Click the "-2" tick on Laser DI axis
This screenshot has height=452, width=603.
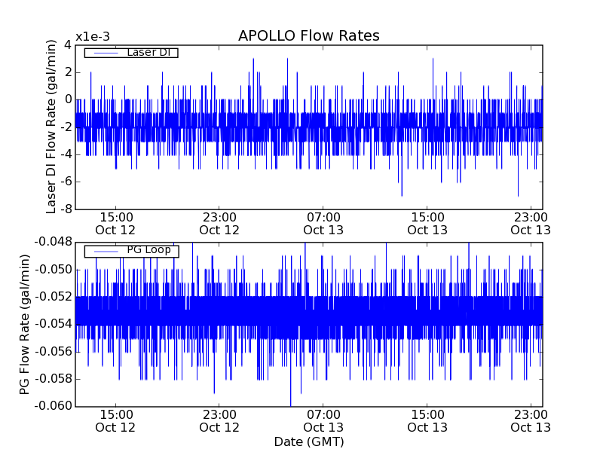[x=66, y=127]
